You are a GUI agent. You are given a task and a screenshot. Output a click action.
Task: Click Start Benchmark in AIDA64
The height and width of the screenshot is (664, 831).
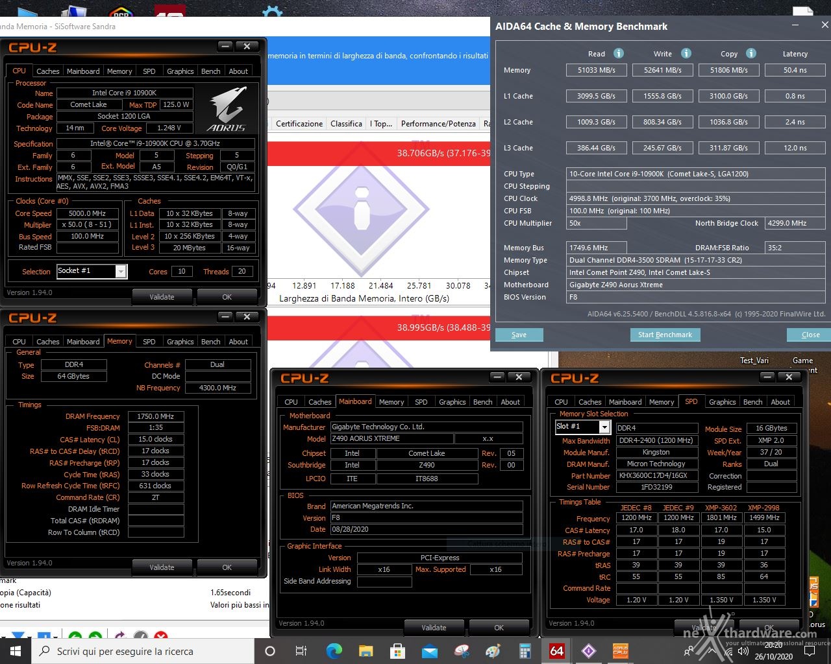point(665,335)
